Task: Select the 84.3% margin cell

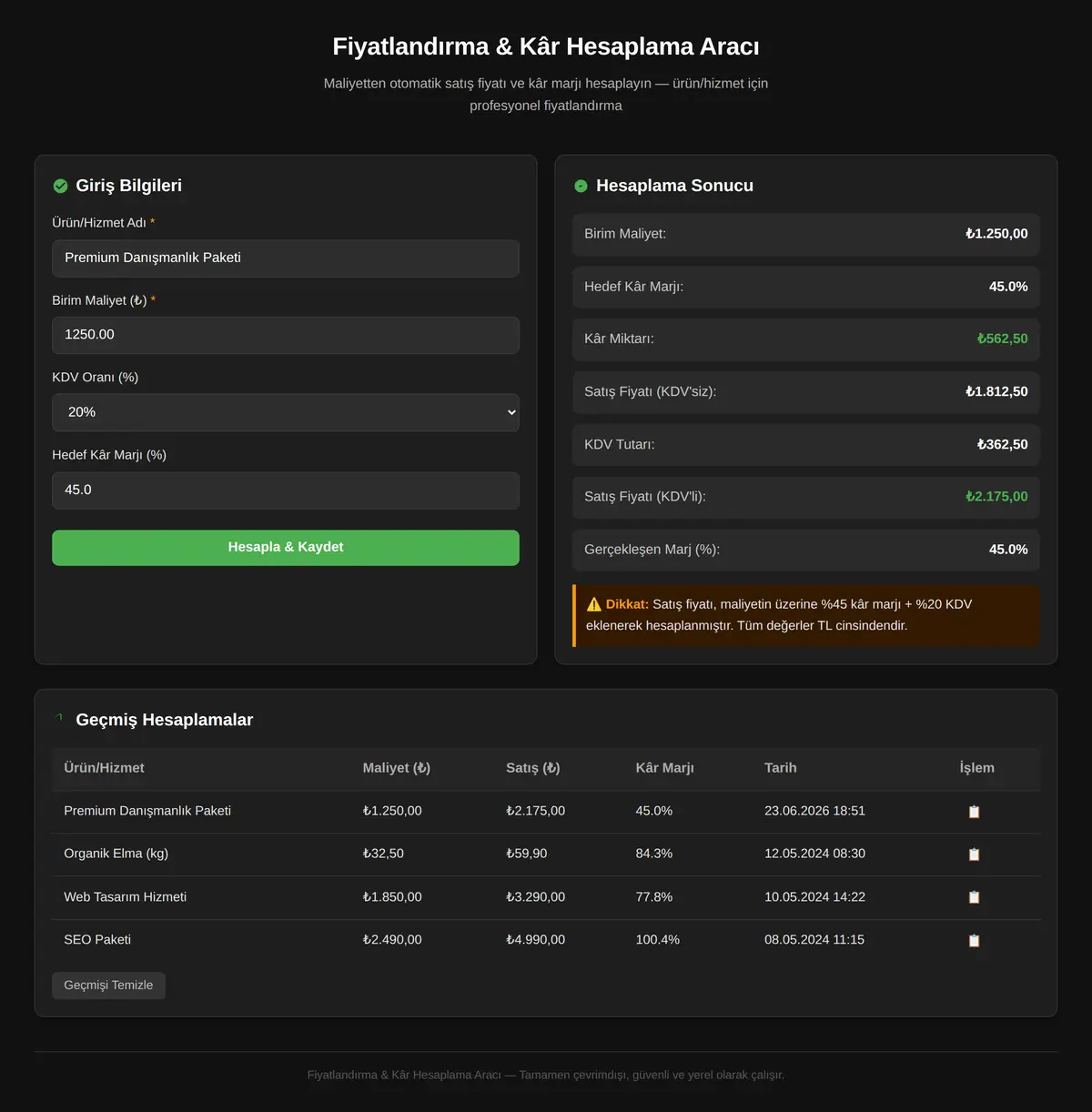Action: click(x=654, y=854)
